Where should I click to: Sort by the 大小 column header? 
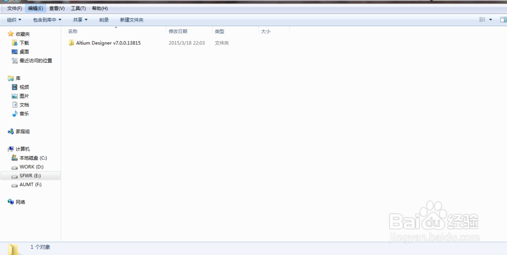(x=266, y=31)
